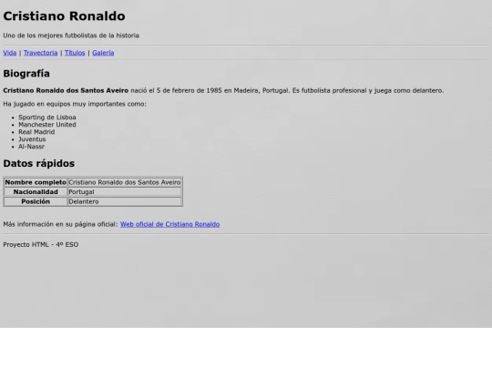Click table cell 'Delantero'
Screen dimensions: 492x369
tap(125, 201)
